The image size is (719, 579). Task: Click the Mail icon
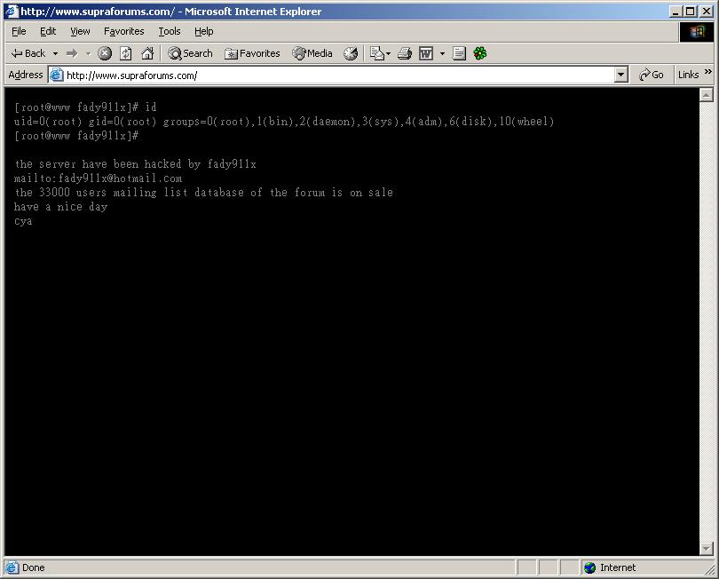pos(376,53)
